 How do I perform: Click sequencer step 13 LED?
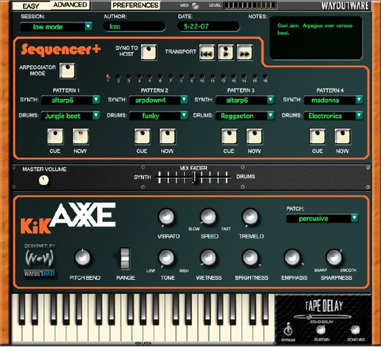coord(234,76)
